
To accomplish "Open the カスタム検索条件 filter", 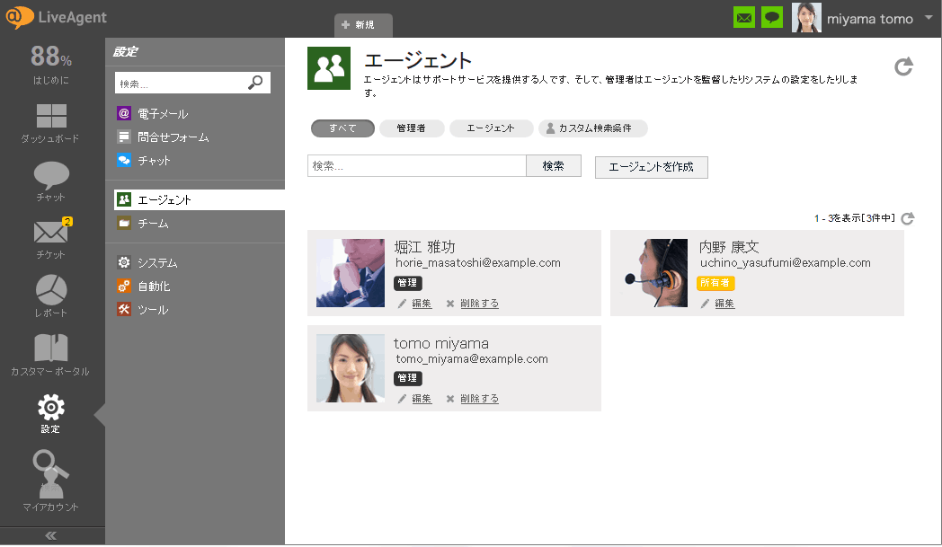I will (x=593, y=128).
